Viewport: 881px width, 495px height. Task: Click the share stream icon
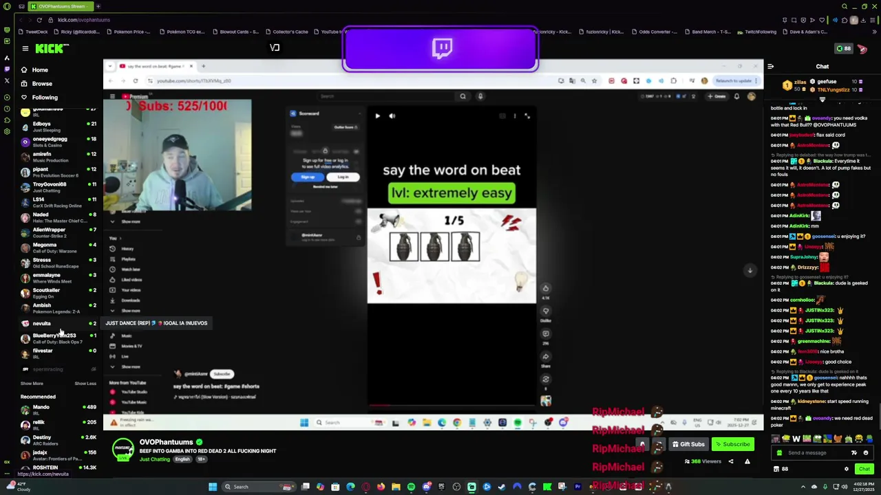click(x=731, y=461)
